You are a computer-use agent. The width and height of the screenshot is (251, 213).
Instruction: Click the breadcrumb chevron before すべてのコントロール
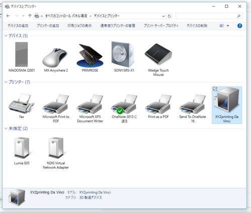point(42,16)
